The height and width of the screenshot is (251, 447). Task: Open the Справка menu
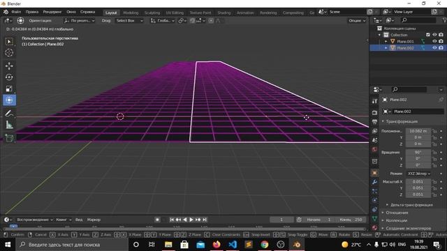point(87,12)
